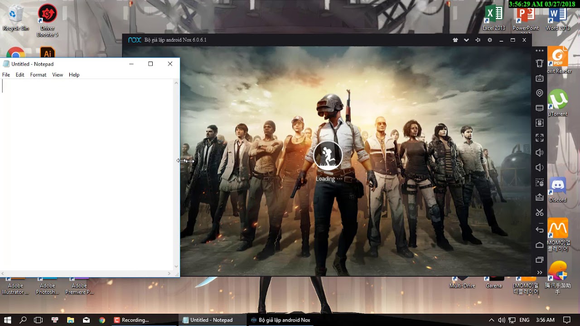Image resolution: width=580 pixels, height=326 pixels.
Task: Click Notepad horizontal scrollbar left arrow
Action: pos(4,273)
